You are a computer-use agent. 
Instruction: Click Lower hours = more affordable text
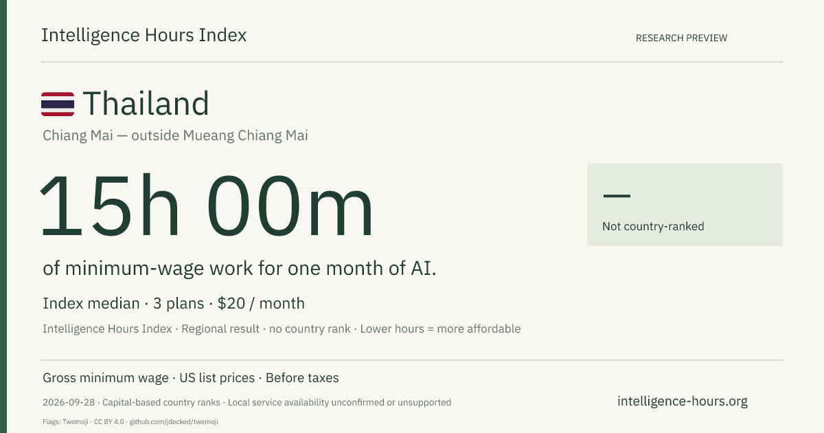pyautogui.click(x=439, y=329)
